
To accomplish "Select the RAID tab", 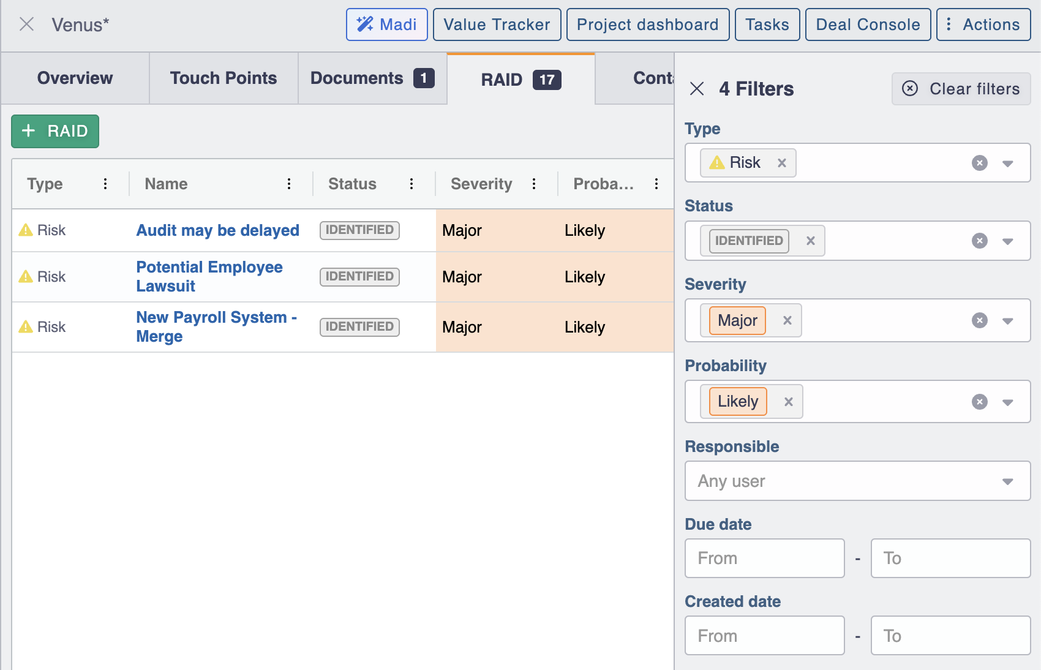I will [521, 80].
